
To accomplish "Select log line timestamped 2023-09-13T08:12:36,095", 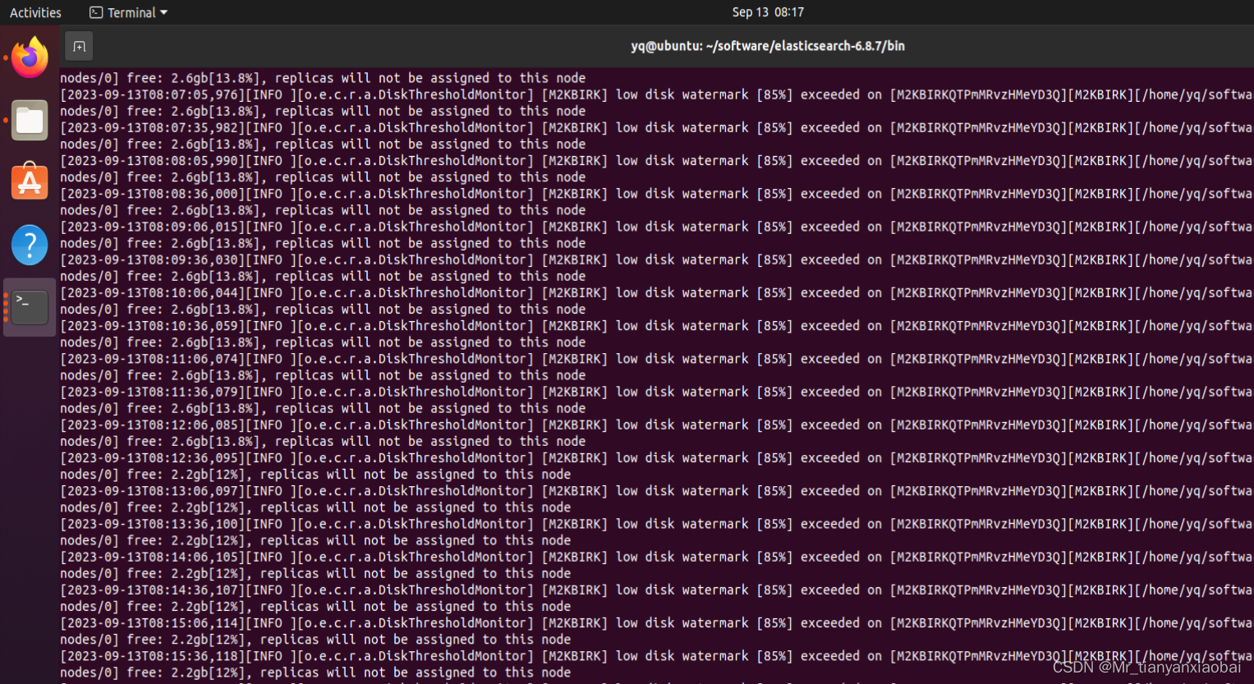I will (x=657, y=457).
